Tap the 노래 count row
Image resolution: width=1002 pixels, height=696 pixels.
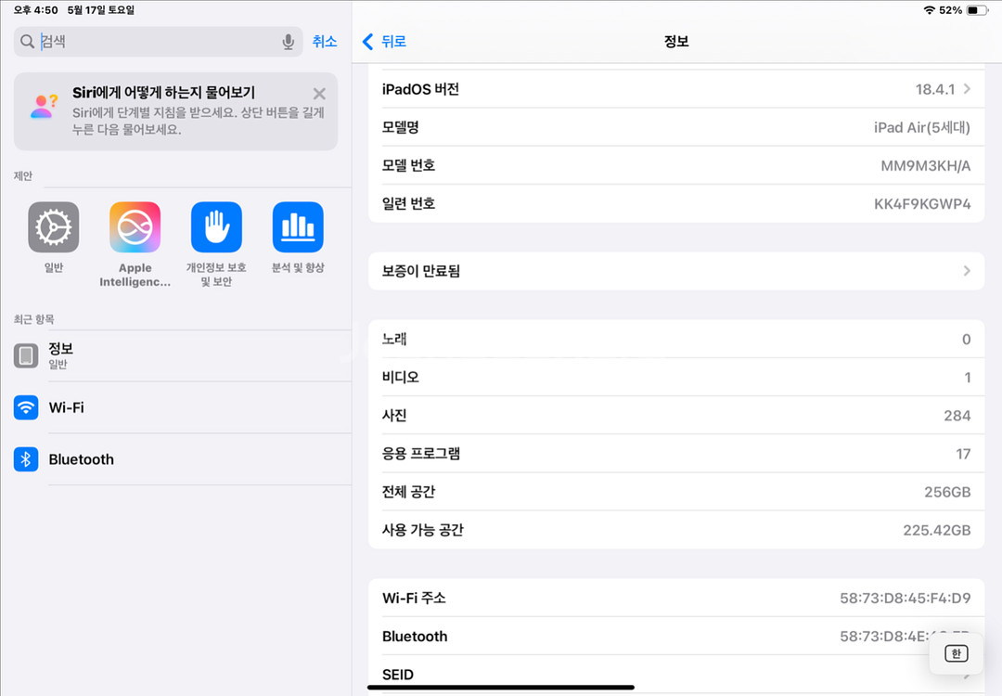click(676, 339)
